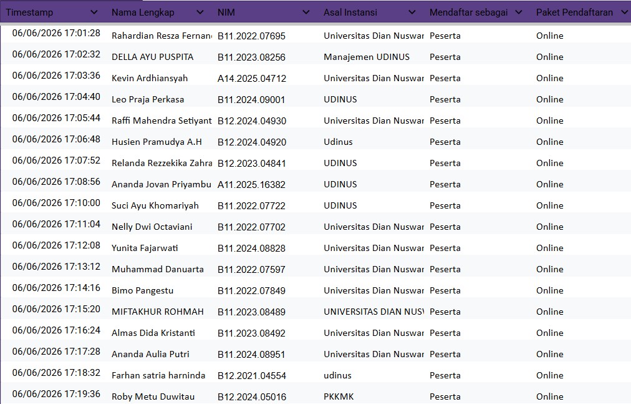Click the Farhan satria harninda cell

160,375
